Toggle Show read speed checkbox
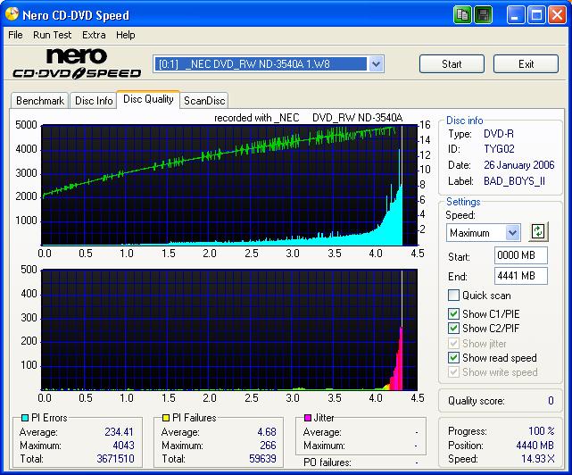The image size is (572, 475). (x=454, y=358)
